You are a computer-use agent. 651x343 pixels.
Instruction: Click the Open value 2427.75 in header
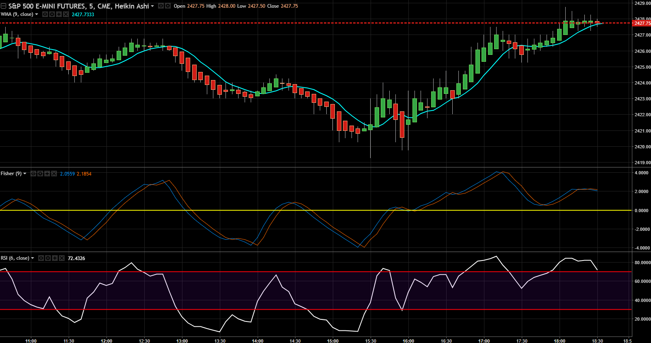coord(196,6)
